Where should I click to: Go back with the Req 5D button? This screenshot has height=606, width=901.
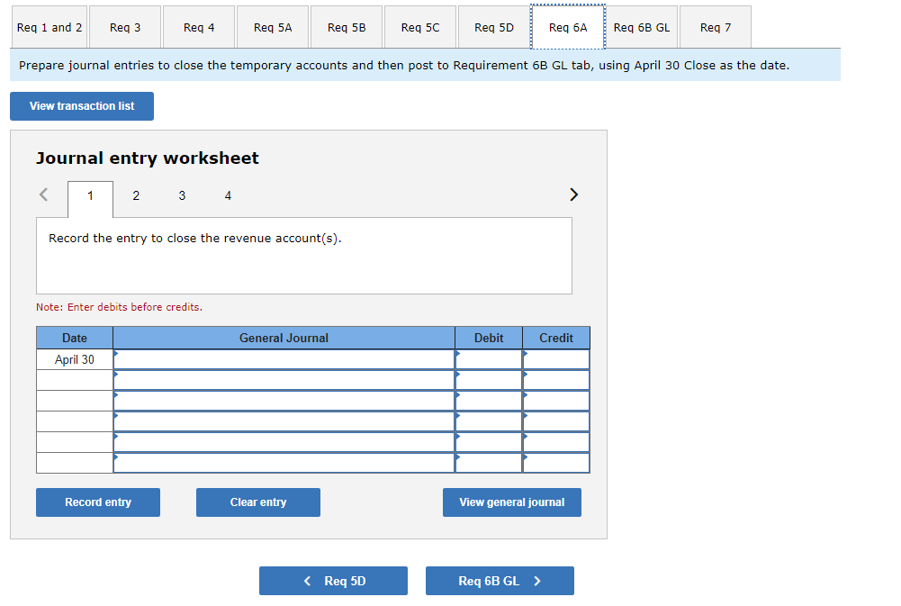[x=333, y=581]
